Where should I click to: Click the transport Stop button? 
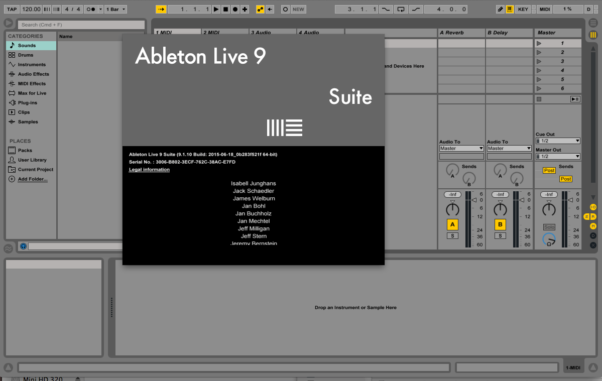pyautogui.click(x=226, y=9)
